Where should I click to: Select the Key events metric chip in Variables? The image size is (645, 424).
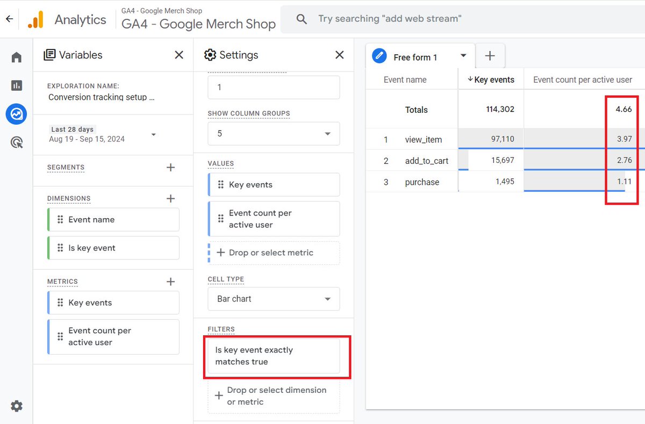(x=113, y=303)
